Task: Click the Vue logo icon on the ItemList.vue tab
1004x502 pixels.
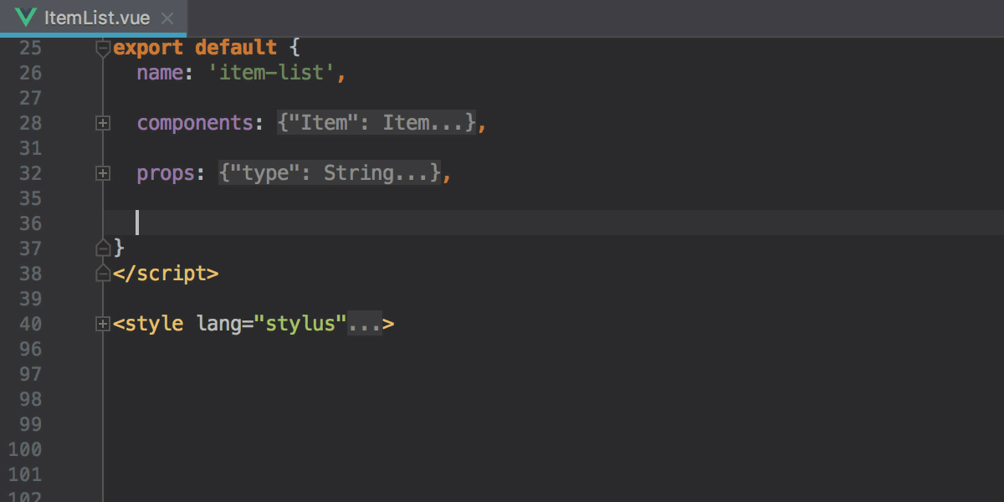Action: tap(25, 17)
